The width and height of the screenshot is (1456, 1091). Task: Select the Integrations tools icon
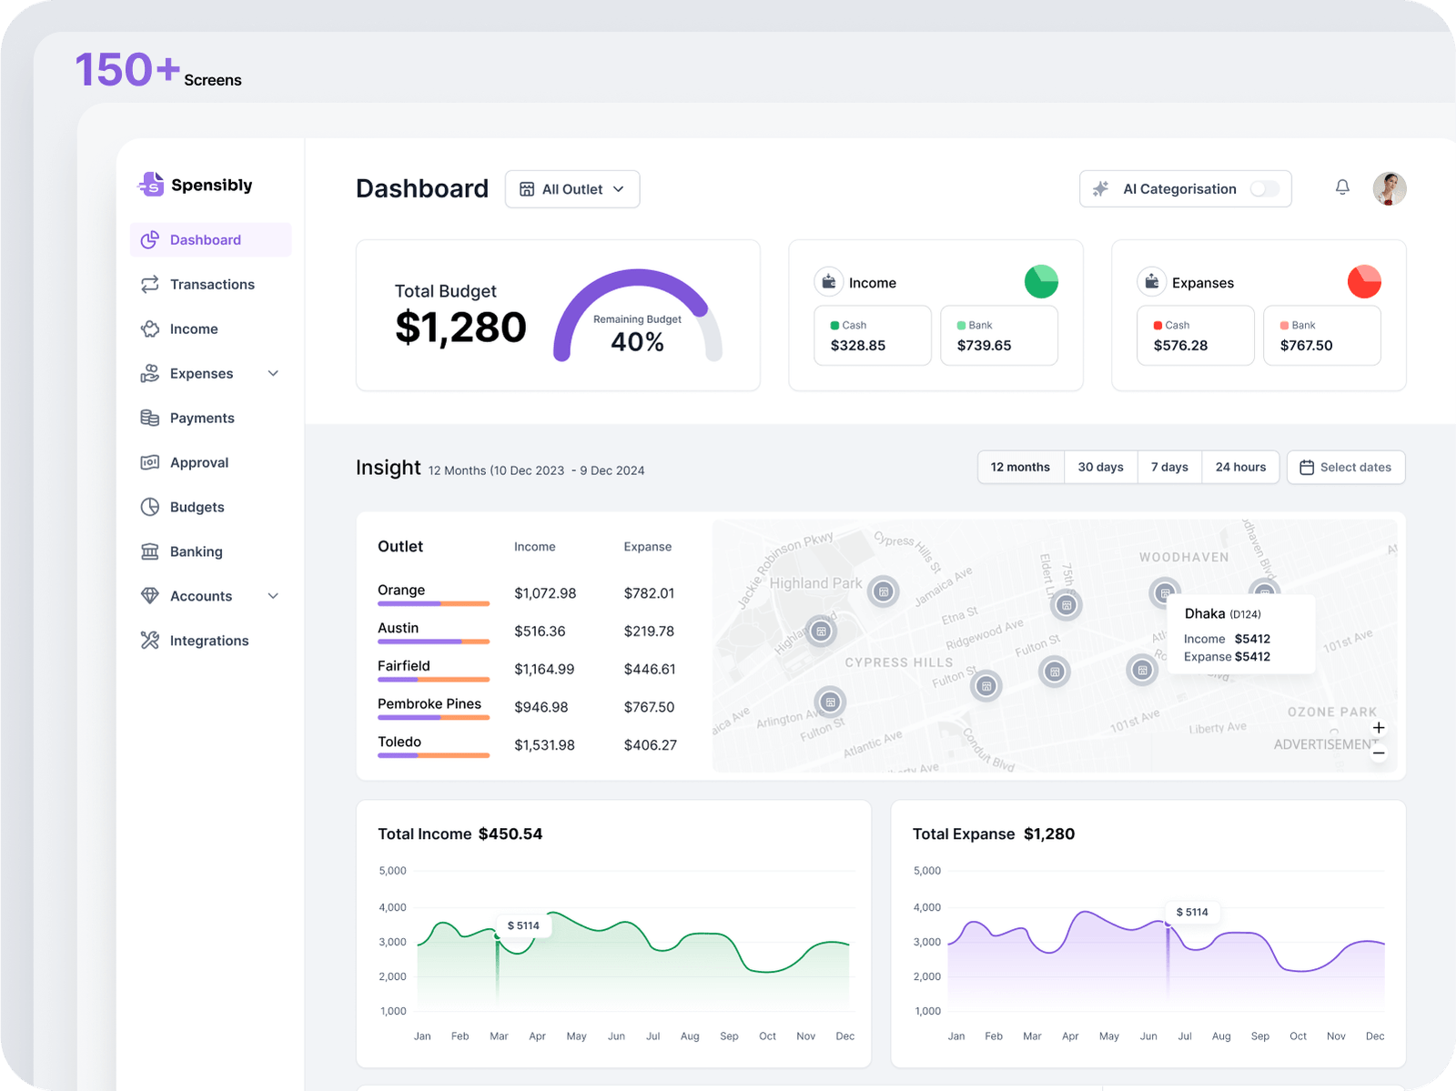point(150,641)
